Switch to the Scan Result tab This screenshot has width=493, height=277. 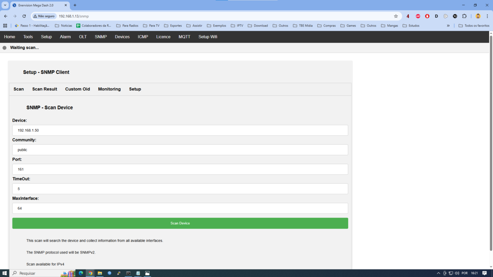pyautogui.click(x=44, y=89)
